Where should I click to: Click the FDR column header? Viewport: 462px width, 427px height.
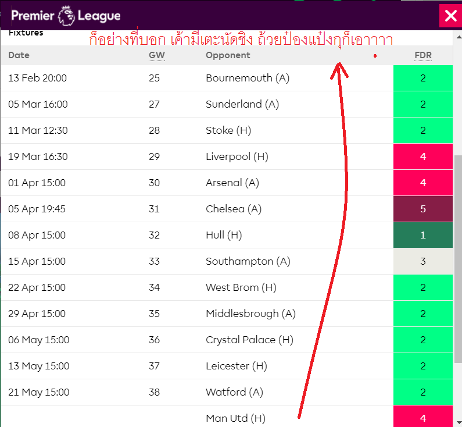(422, 55)
